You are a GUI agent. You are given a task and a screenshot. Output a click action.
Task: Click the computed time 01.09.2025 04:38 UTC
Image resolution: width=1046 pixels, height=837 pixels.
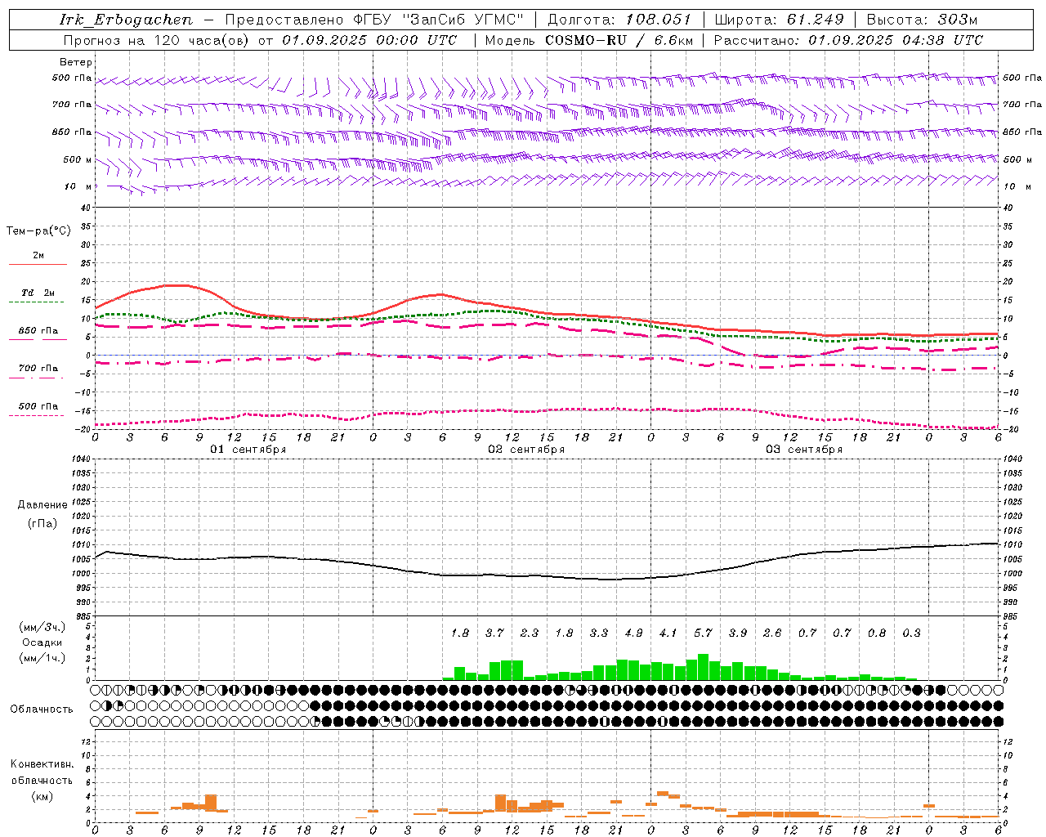[896, 40]
